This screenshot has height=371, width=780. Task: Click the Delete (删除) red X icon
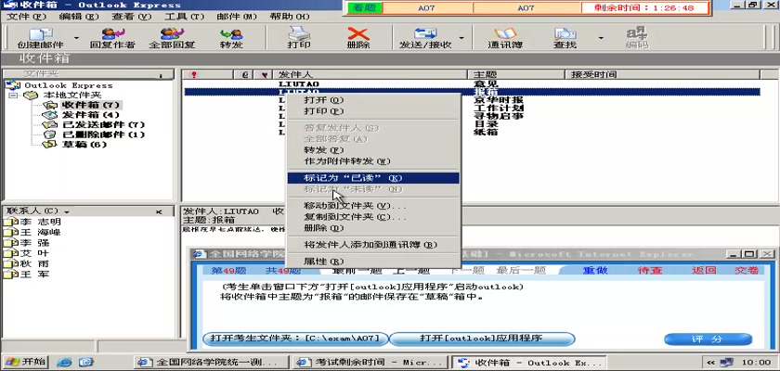pyautogui.click(x=358, y=38)
